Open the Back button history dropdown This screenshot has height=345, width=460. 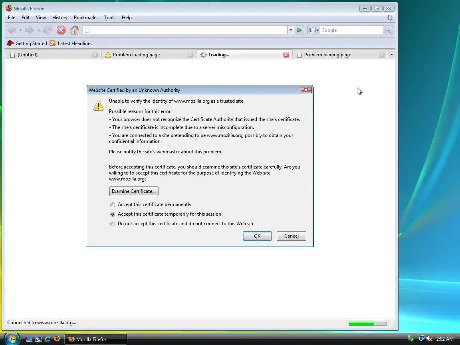pyautogui.click(x=20, y=30)
